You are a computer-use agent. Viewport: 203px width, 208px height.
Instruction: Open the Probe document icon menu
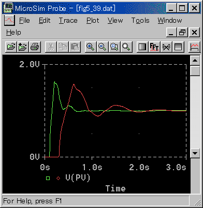(9, 20)
